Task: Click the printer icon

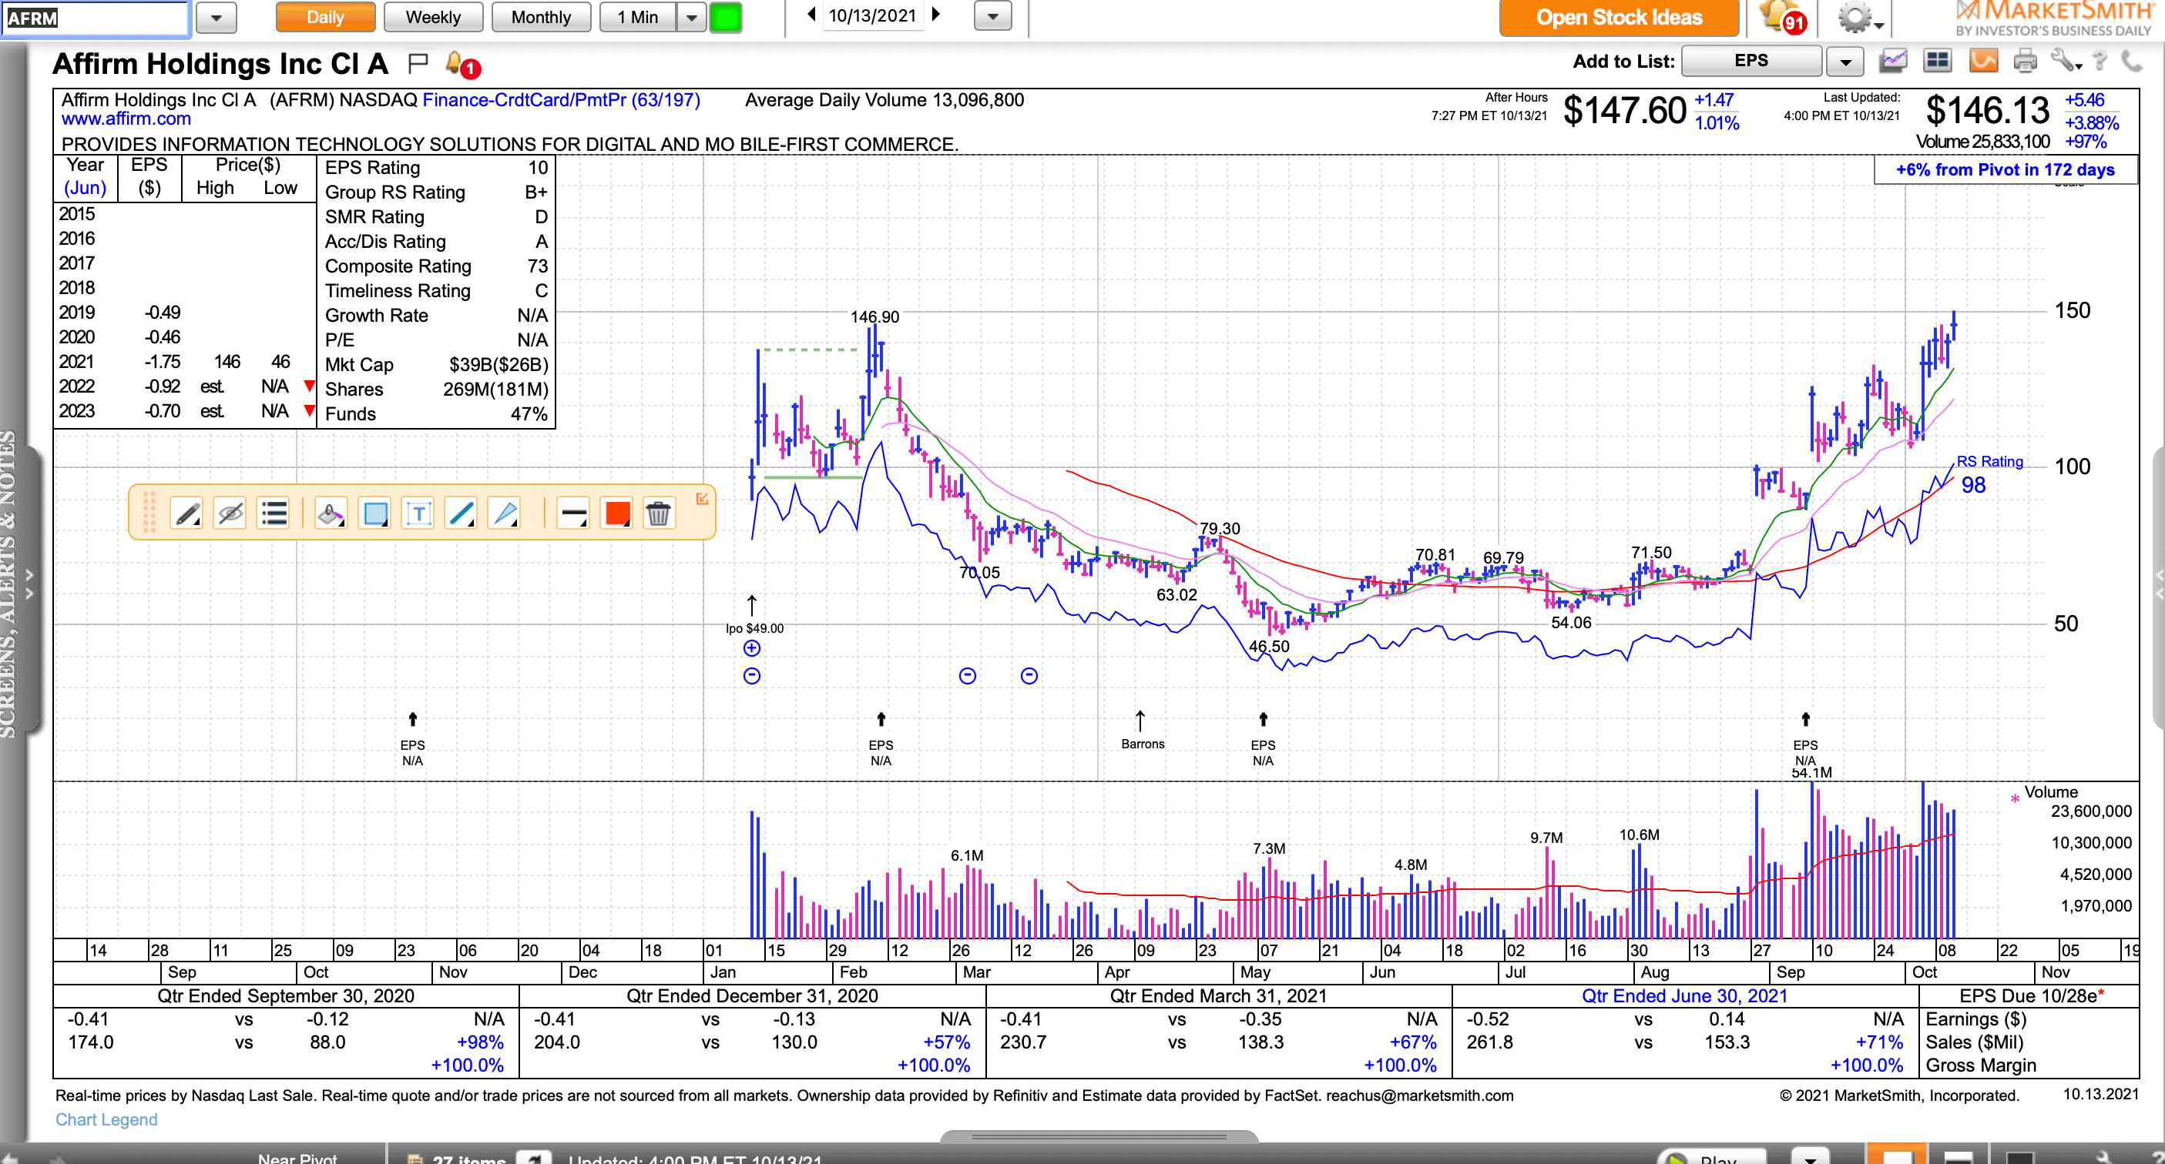Action: click(x=2026, y=62)
